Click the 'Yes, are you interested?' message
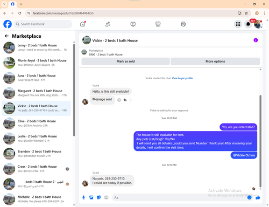This screenshot has height=207, width=269. [238, 127]
